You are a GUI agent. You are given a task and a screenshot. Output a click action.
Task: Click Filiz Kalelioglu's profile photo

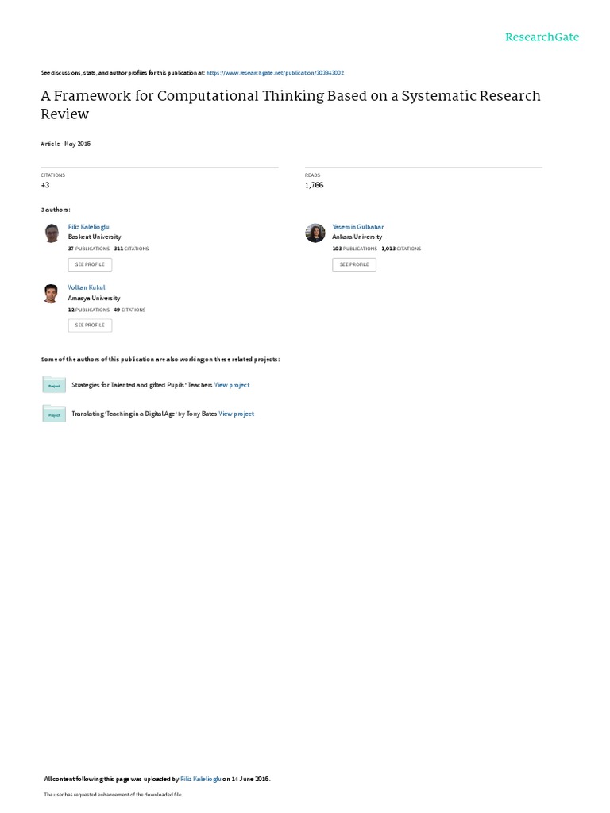click(51, 233)
